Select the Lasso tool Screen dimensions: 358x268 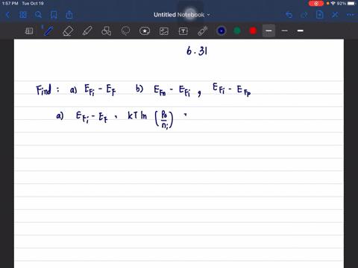pos(125,31)
